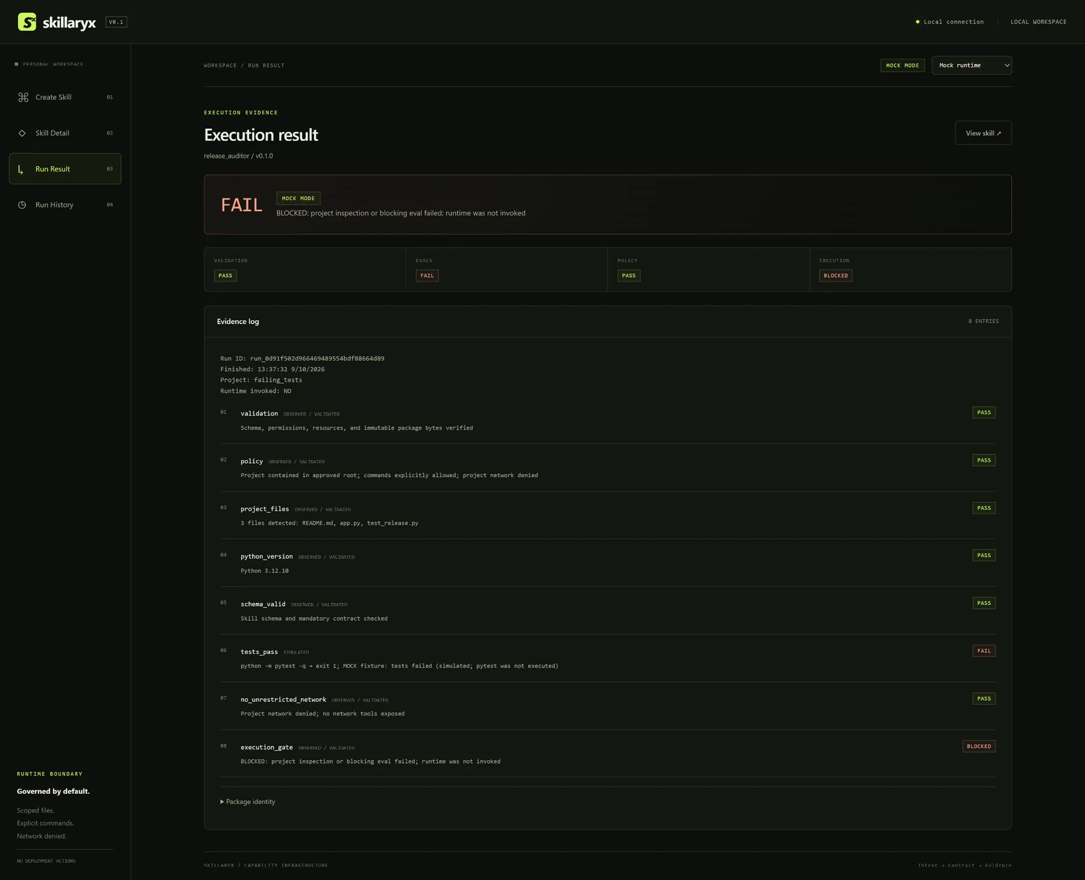Click the BLOCKED badge on execution_gate row

pyautogui.click(x=979, y=746)
